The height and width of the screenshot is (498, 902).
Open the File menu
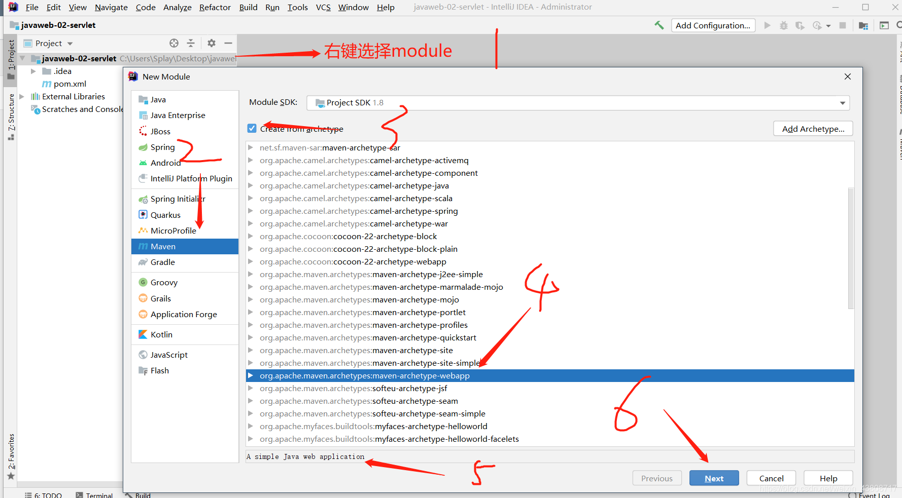[x=32, y=7]
